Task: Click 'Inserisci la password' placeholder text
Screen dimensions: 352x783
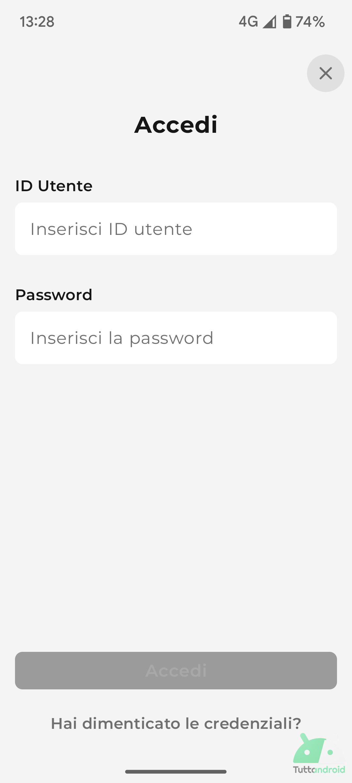Action: click(122, 338)
